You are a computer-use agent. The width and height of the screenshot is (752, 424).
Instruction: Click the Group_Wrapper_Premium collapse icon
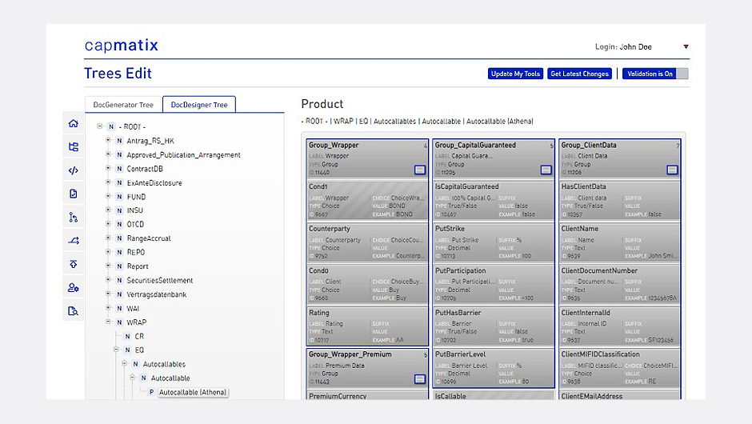coord(420,379)
